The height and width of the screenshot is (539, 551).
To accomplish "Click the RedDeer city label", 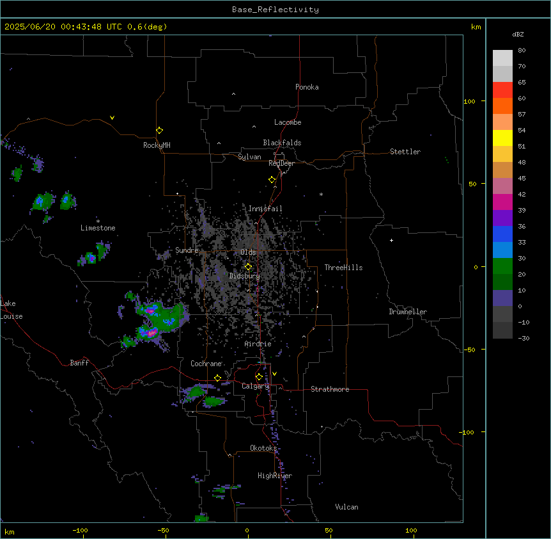I will (281, 163).
